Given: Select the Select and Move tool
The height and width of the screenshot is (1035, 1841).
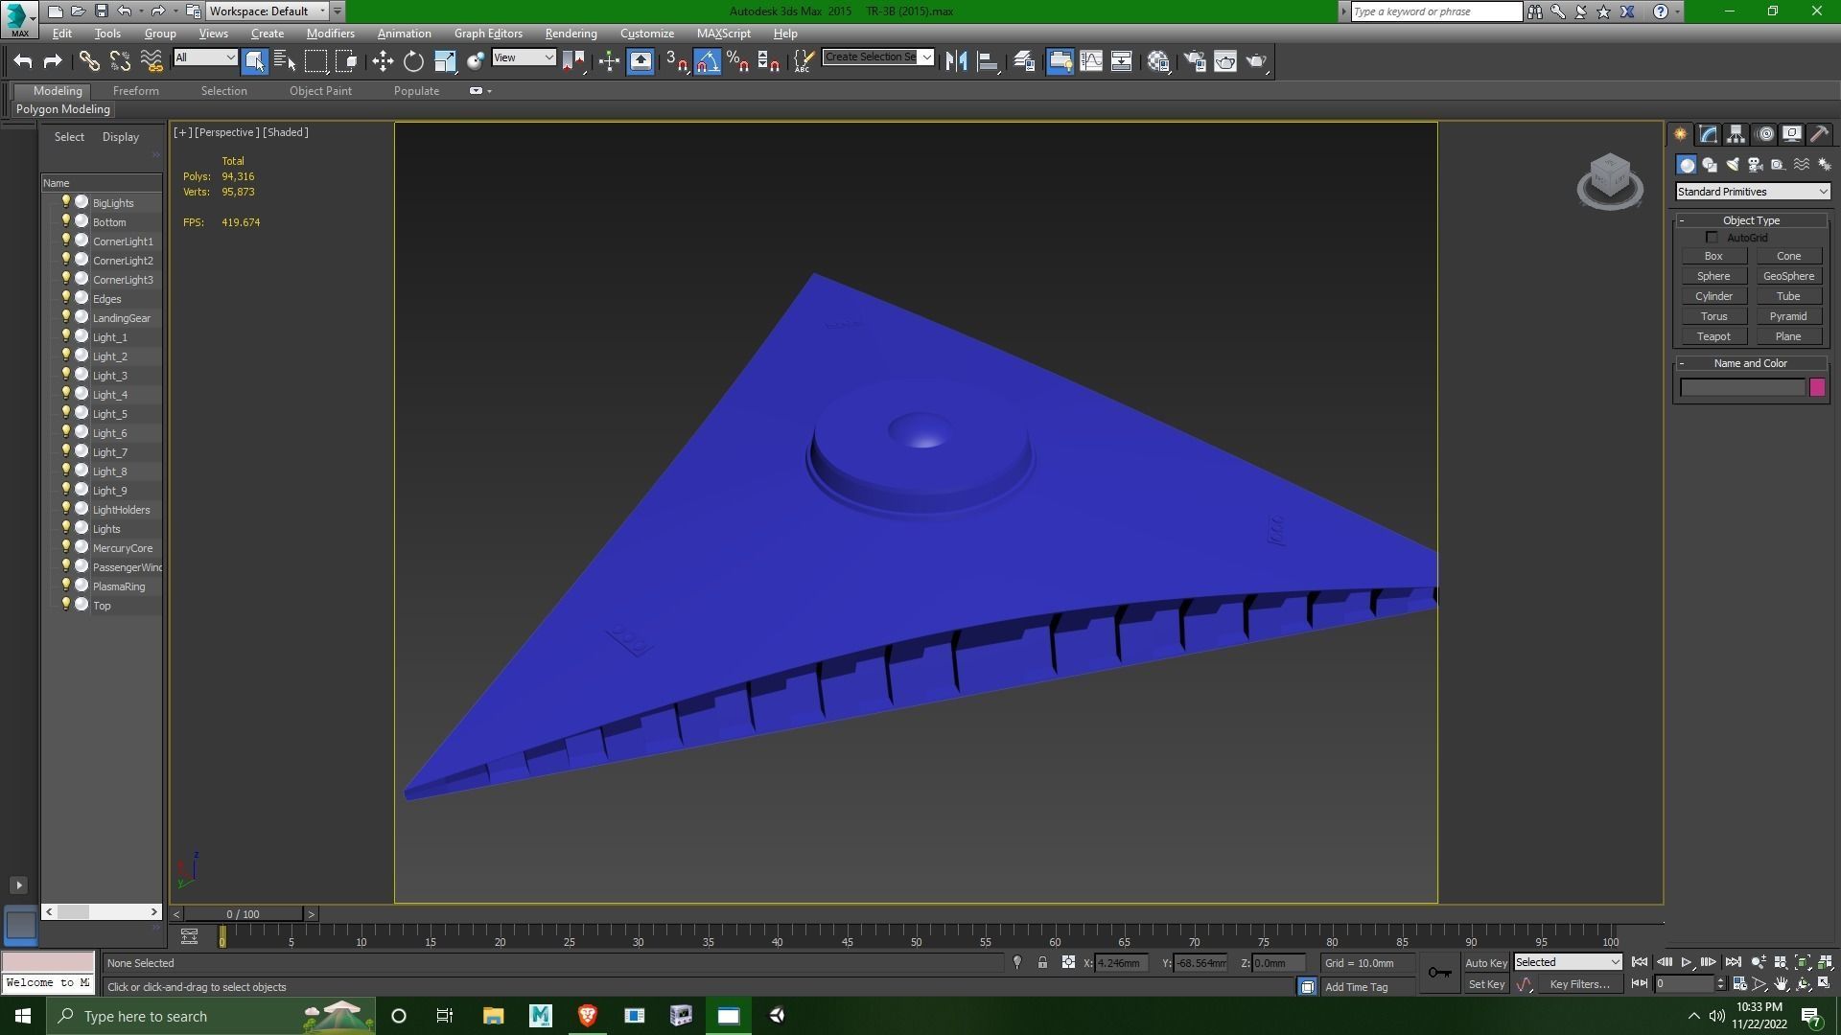Looking at the screenshot, I should [382, 61].
